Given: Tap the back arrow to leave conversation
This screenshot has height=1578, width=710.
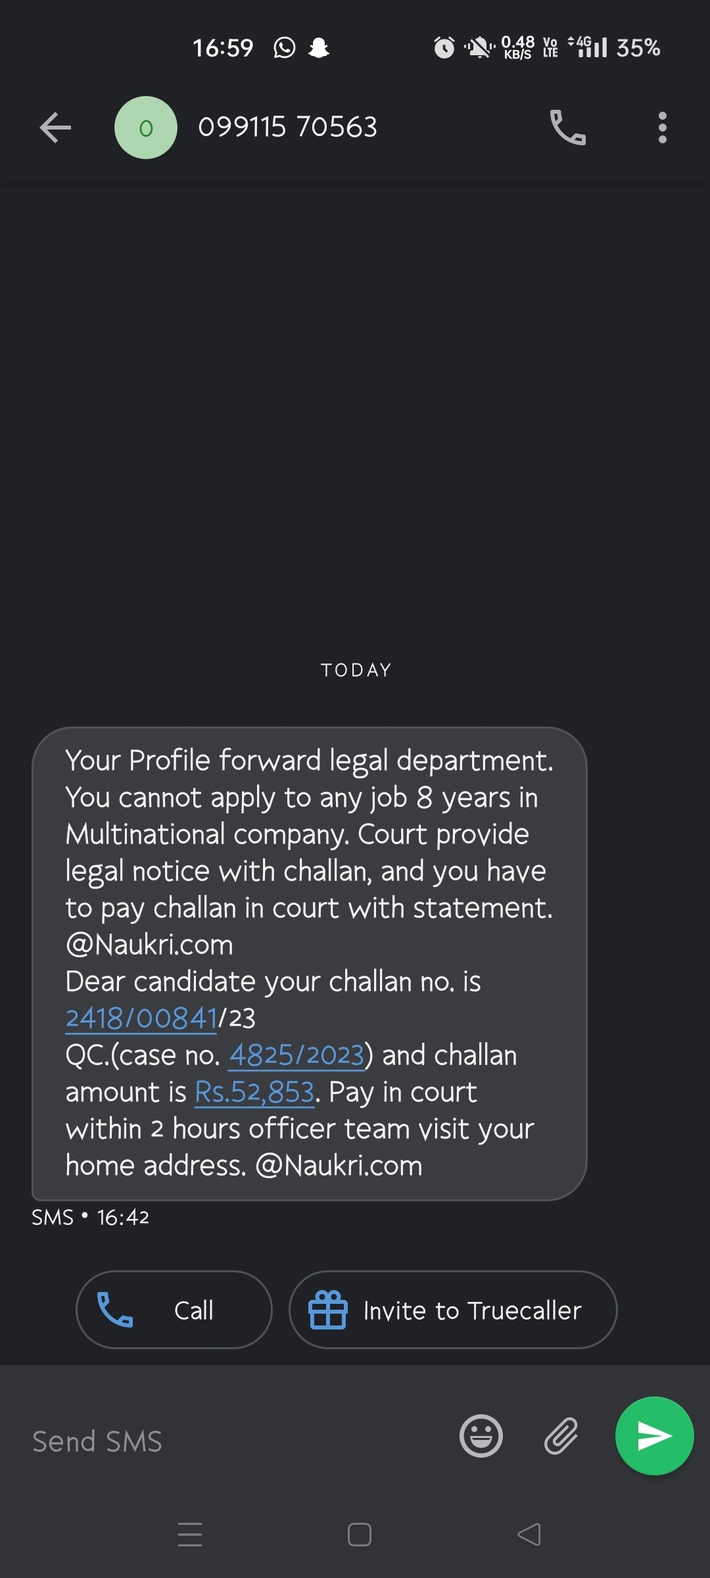Looking at the screenshot, I should tap(55, 128).
